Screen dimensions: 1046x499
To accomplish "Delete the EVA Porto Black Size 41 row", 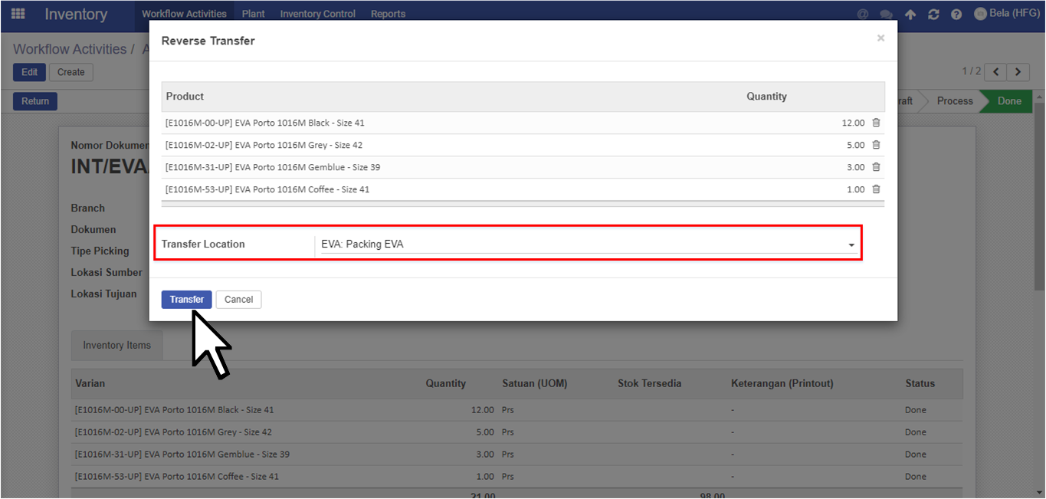I will (x=876, y=123).
